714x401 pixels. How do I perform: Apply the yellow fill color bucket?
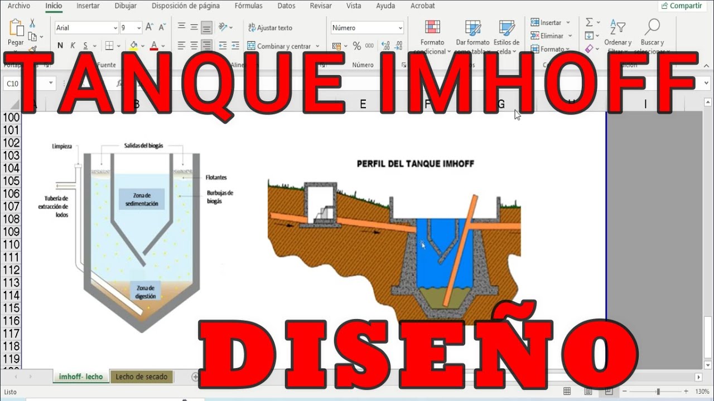tap(134, 46)
